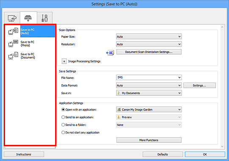The image size is (229, 161).
Task: Open the Resolution dropdown
Action: tap(149, 44)
